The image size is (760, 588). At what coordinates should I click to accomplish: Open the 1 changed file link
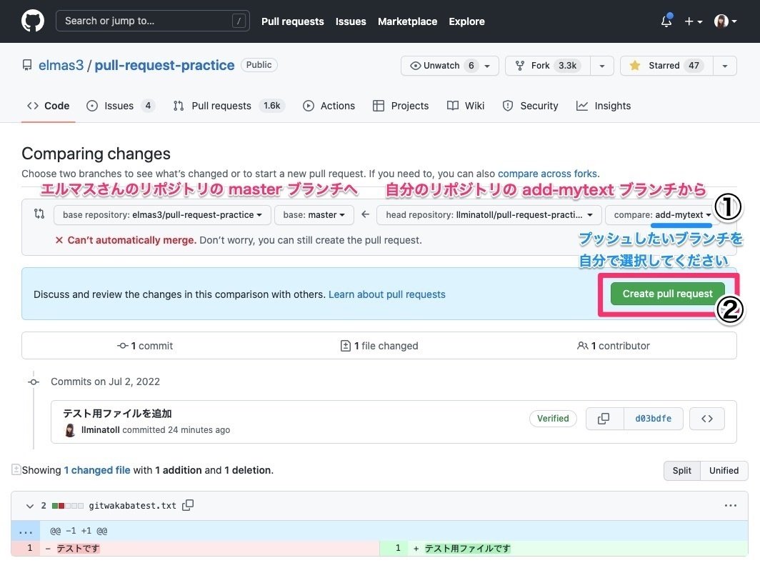click(97, 470)
